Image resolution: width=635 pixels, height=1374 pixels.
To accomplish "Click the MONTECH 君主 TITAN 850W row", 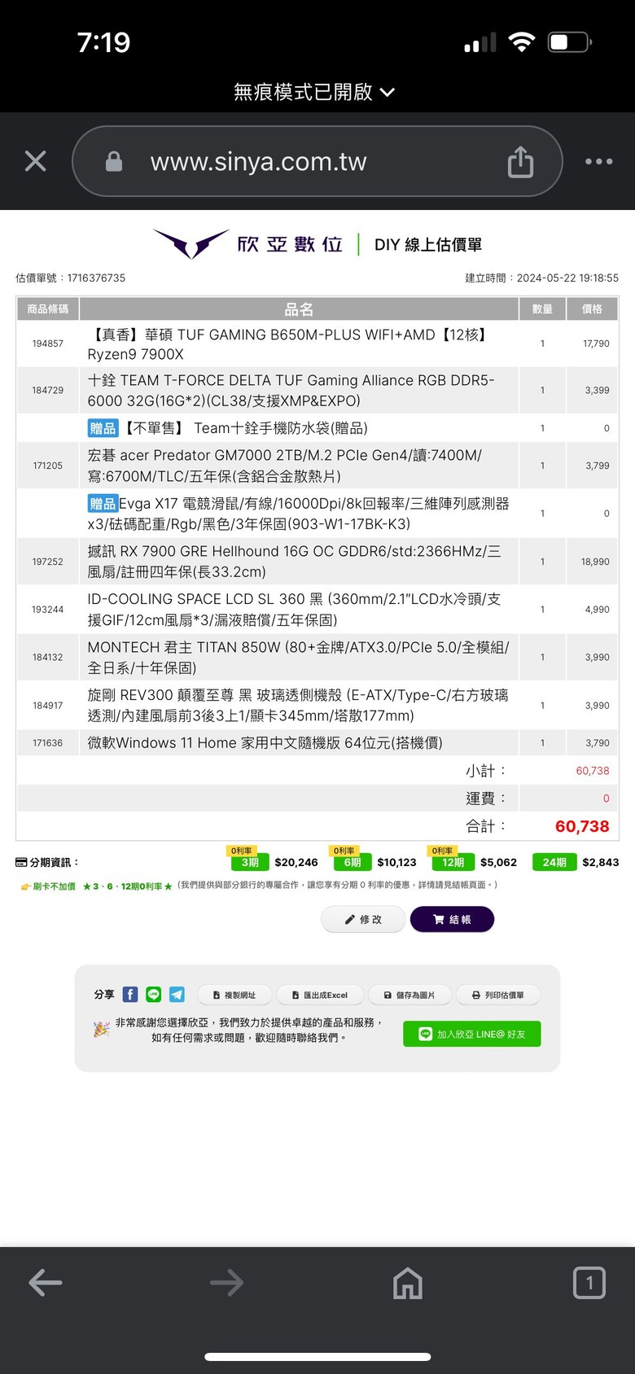I will tap(317, 657).
